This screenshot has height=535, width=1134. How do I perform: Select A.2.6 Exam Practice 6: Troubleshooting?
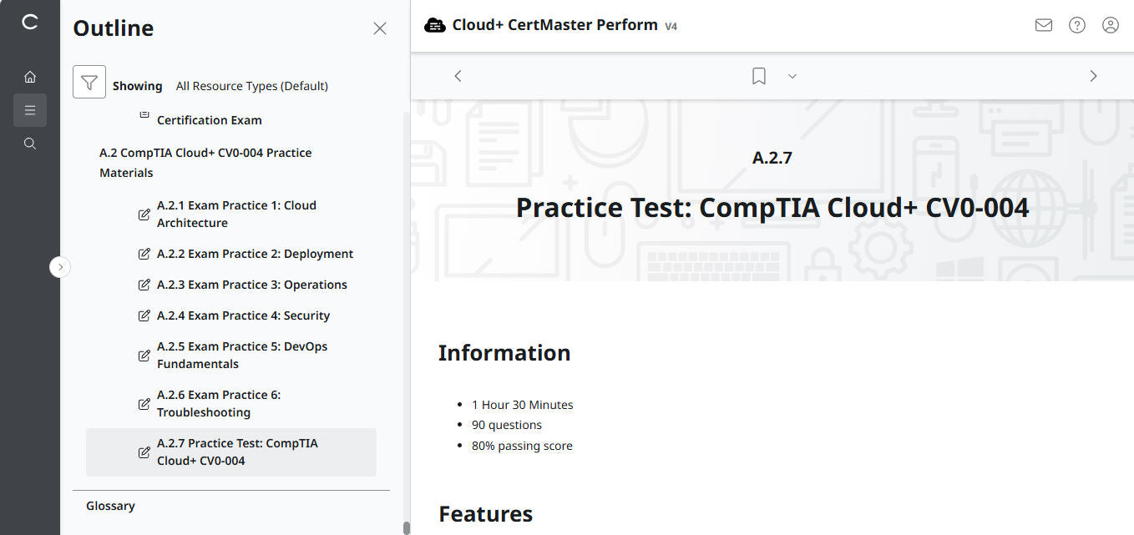point(219,402)
